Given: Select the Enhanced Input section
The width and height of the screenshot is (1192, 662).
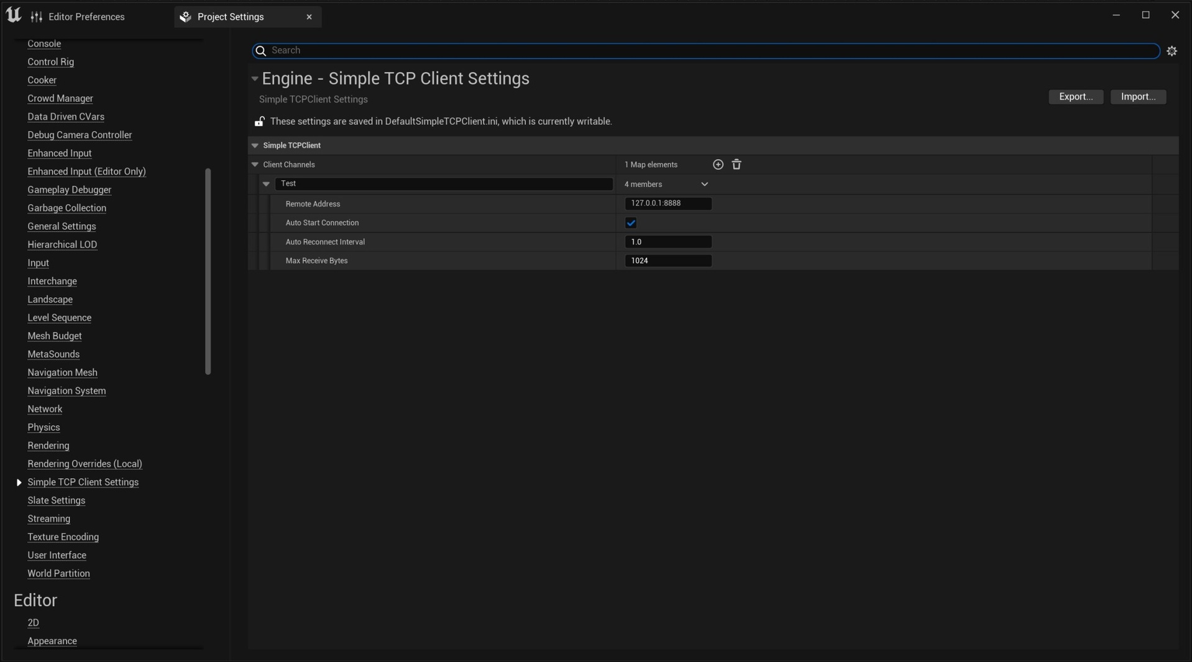Looking at the screenshot, I should 60,154.
